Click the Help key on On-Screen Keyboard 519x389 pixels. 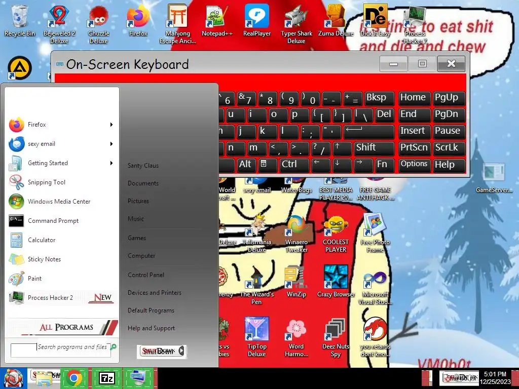(449, 165)
